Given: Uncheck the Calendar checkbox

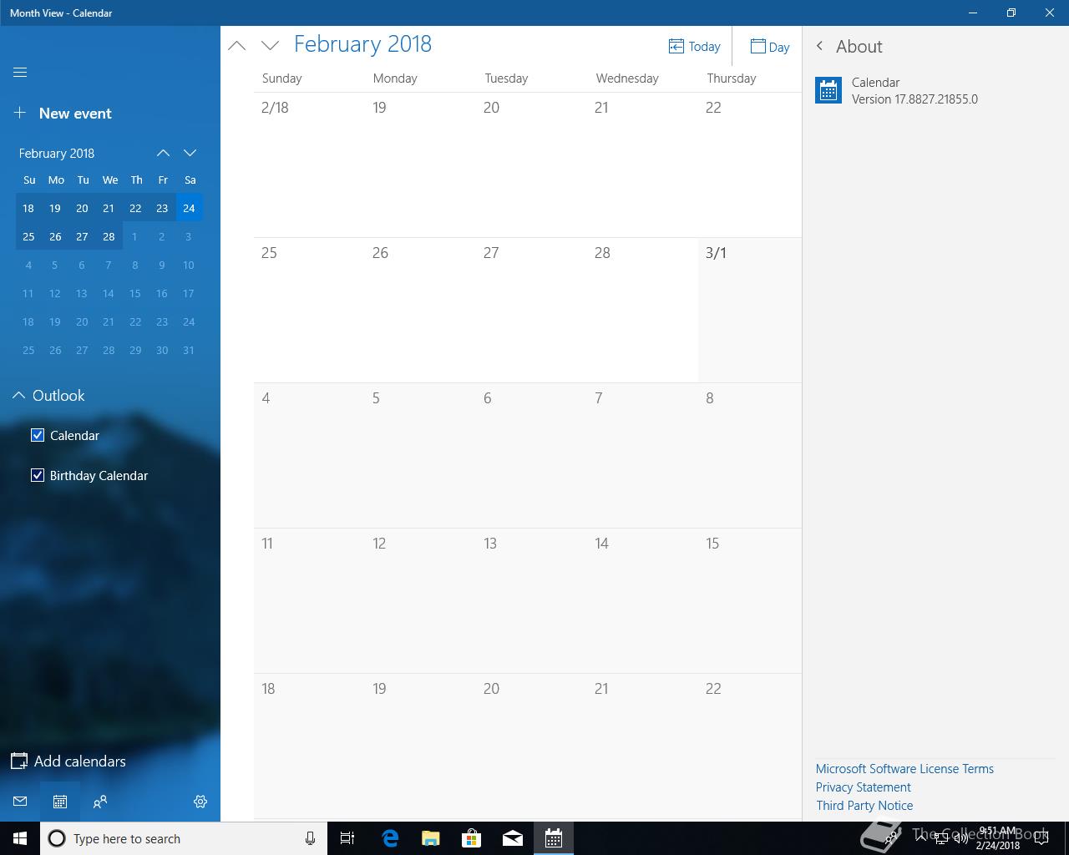Looking at the screenshot, I should tap(38, 435).
